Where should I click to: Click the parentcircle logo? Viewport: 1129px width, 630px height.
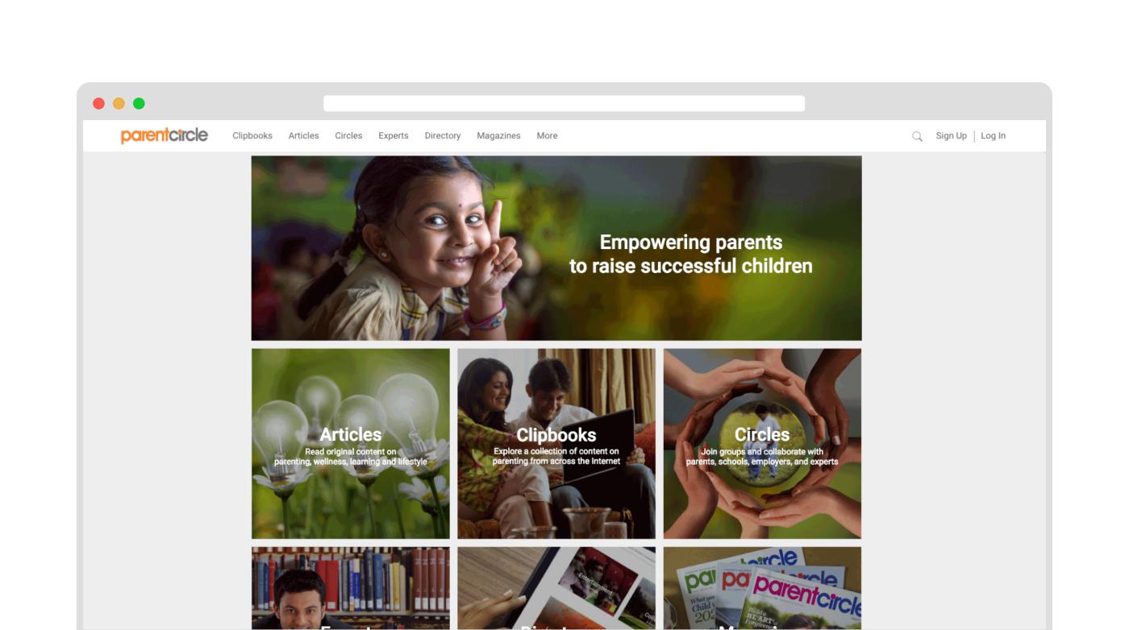click(165, 135)
